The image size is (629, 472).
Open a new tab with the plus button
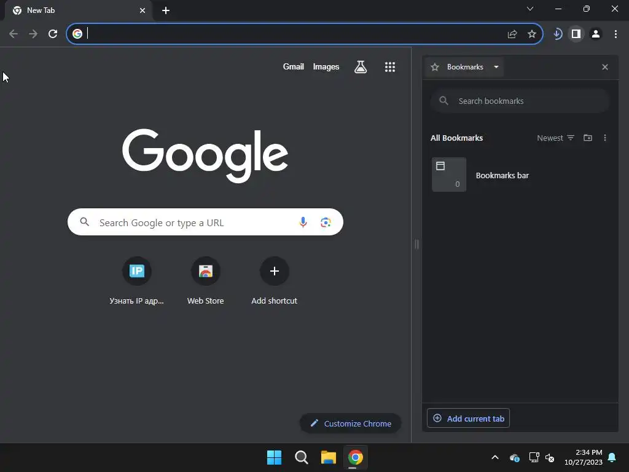click(166, 10)
